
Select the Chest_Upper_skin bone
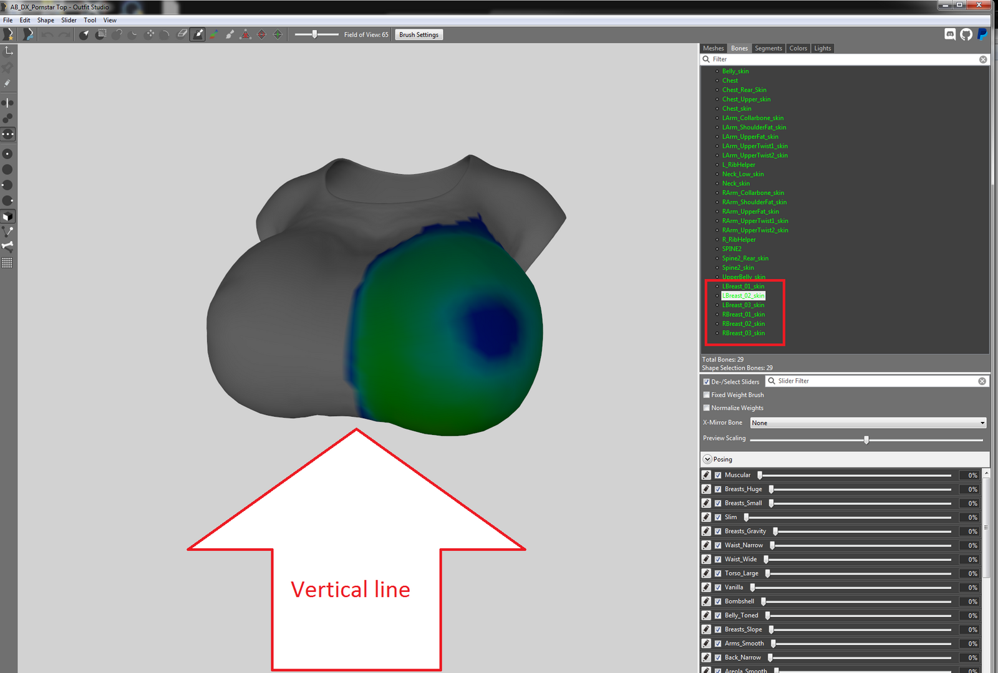click(746, 99)
